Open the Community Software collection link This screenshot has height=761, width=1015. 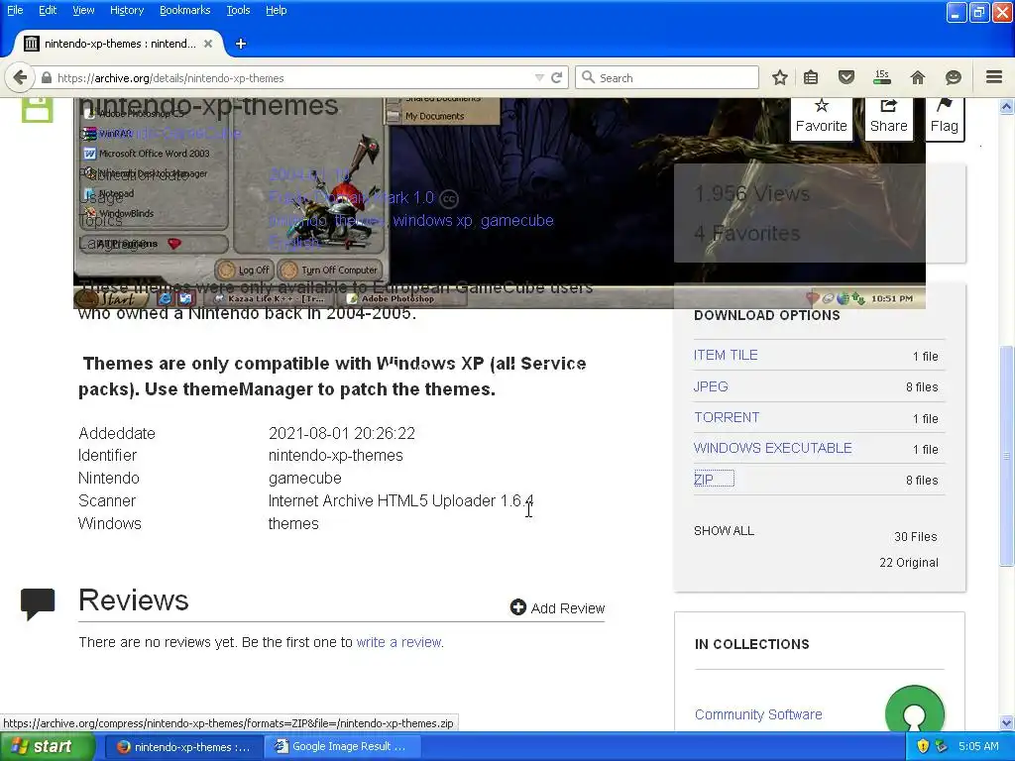coord(758,714)
